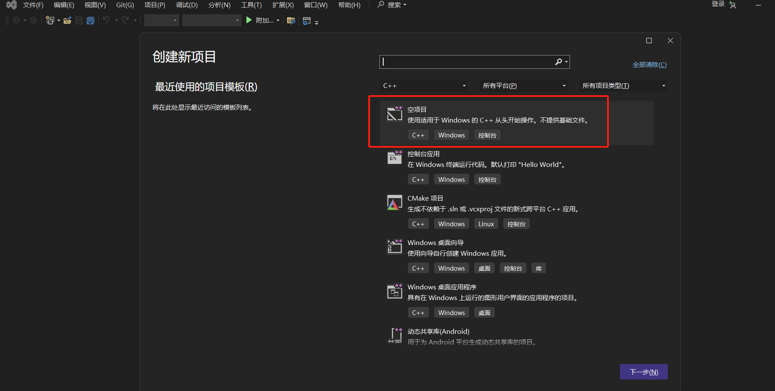The height and width of the screenshot is (391, 775).
Task: Click the Save All toolbar icon
Action: click(x=90, y=20)
